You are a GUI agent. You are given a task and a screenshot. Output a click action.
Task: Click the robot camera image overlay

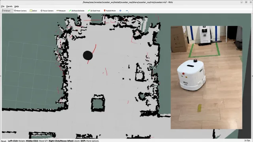[206, 77]
